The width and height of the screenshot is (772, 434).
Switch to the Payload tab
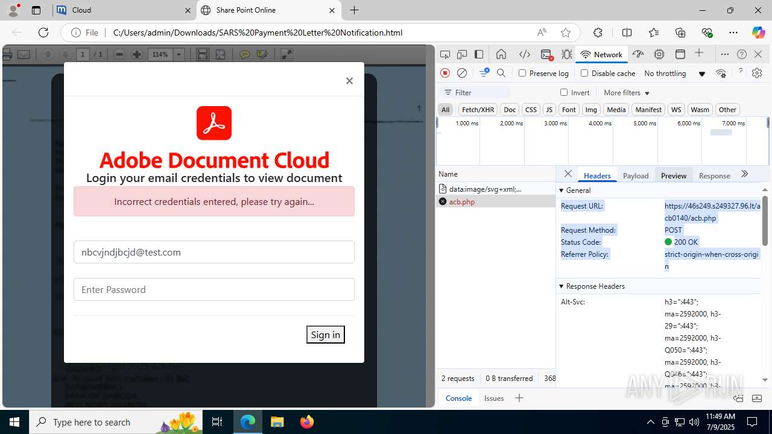coord(636,175)
